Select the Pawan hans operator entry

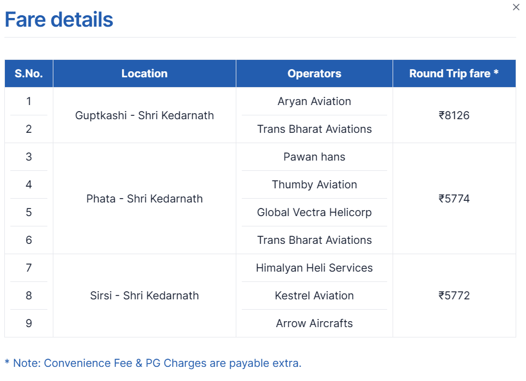click(x=314, y=157)
